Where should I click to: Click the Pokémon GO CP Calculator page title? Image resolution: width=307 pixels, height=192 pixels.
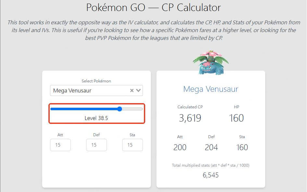tap(153, 7)
